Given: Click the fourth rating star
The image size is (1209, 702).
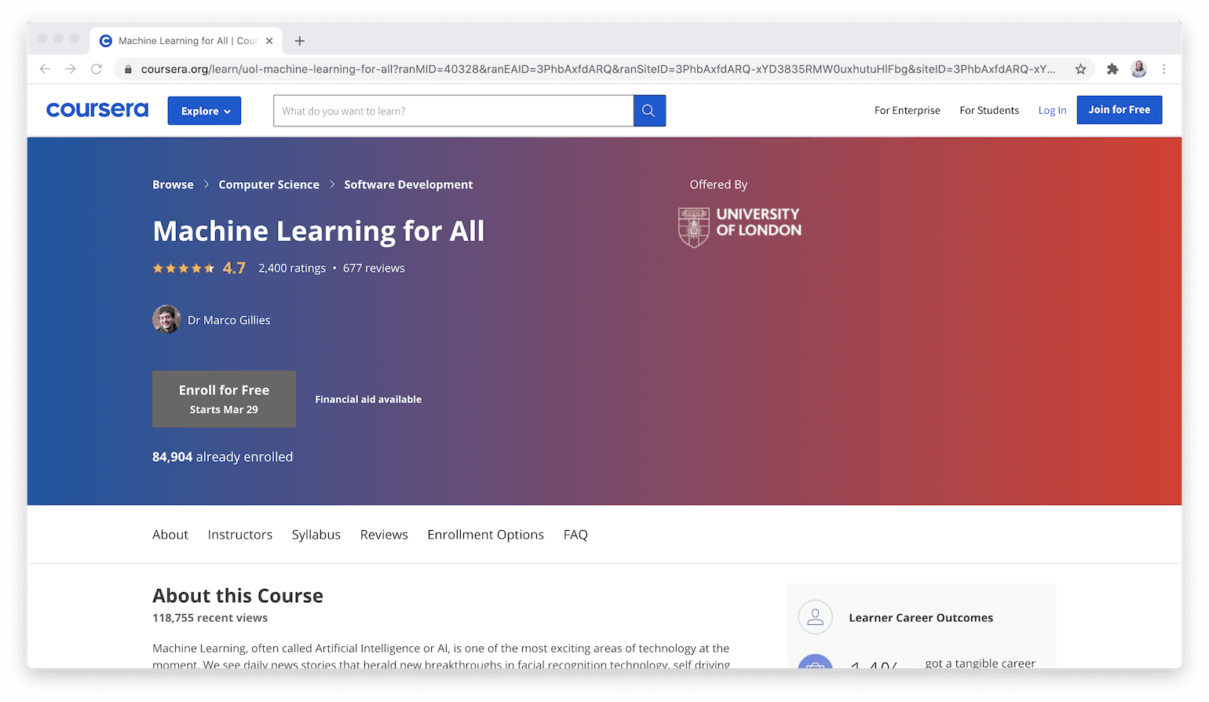Looking at the screenshot, I should coord(196,267).
